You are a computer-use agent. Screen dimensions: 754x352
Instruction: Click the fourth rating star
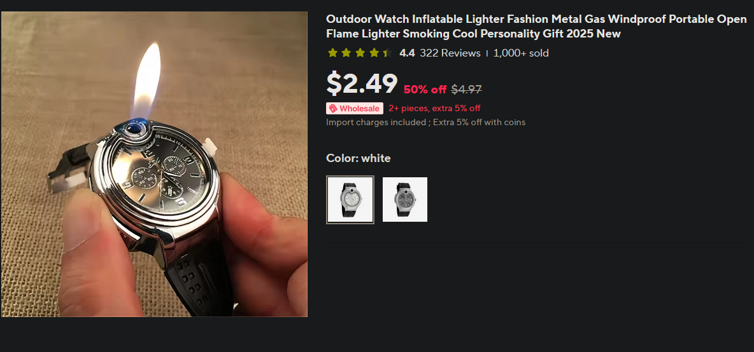click(374, 53)
